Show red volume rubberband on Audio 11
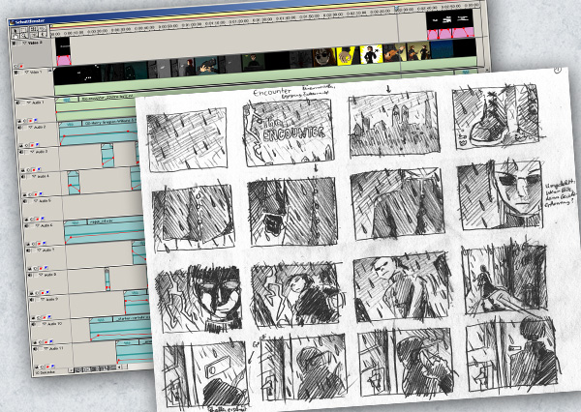The width and height of the screenshot is (581, 412). (x=47, y=367)
